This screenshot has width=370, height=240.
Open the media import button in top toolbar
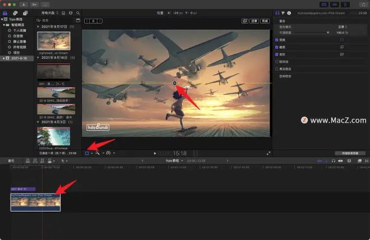pos(24,4)
